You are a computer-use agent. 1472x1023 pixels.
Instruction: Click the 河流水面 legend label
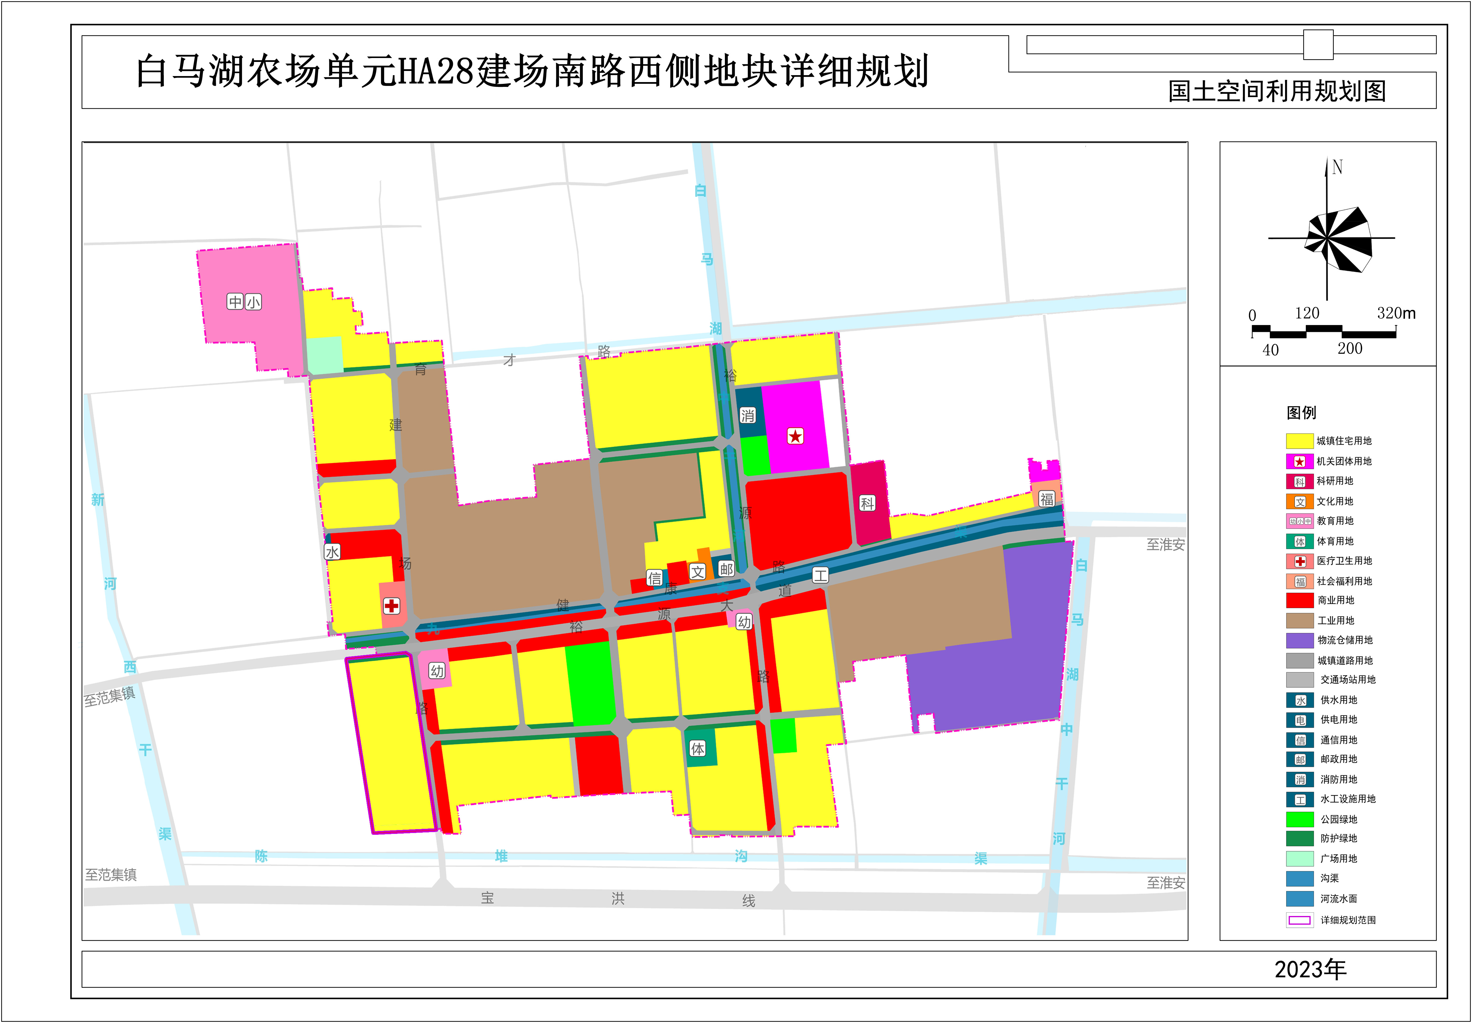(x=1339, y=899)
